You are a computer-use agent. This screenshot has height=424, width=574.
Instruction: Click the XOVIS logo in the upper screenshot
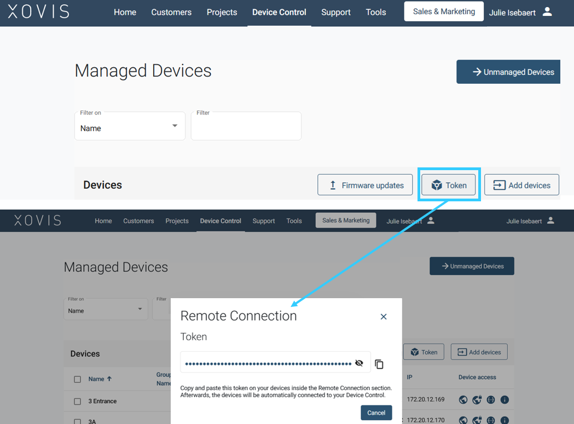point(38,11)
